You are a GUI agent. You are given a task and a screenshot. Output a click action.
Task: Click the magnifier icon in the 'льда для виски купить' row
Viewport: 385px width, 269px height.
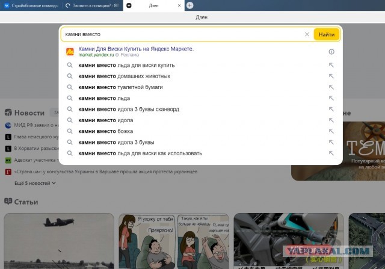tap(70, 65)
